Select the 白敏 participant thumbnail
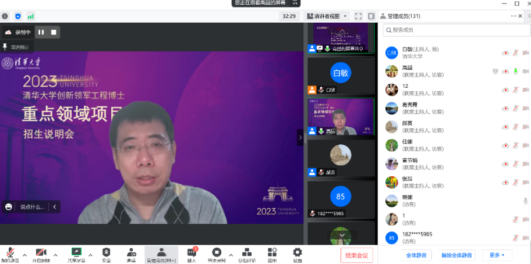Image resolution: width=531 pixels, height=264 pixels. pyautogui.click(x=341, y=76)
